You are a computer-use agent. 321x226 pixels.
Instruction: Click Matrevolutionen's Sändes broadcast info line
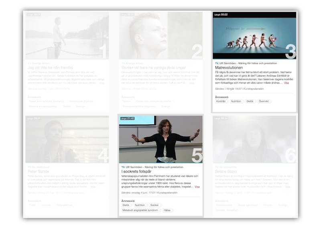(x=239, y=89)
